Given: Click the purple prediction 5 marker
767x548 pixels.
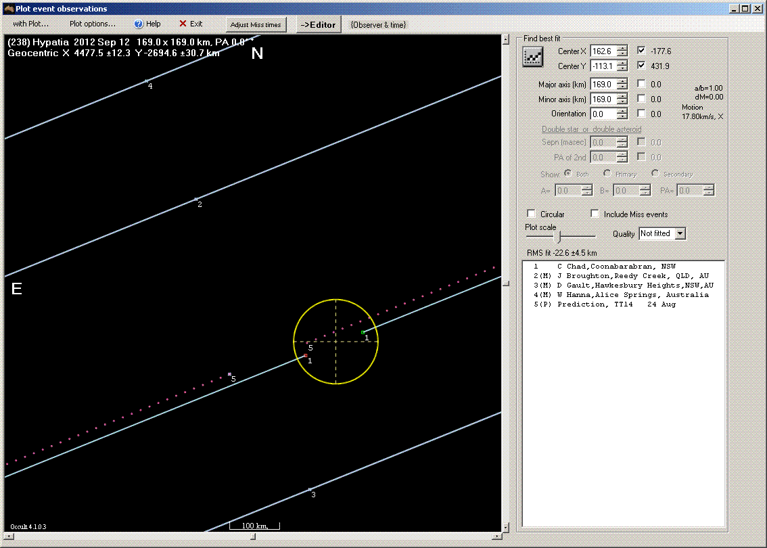Looking at the screenshot, I should pos(229,374).
